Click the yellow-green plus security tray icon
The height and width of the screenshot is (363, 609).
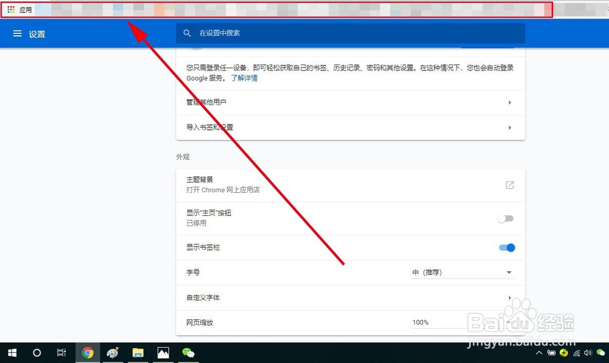[564, 353]
